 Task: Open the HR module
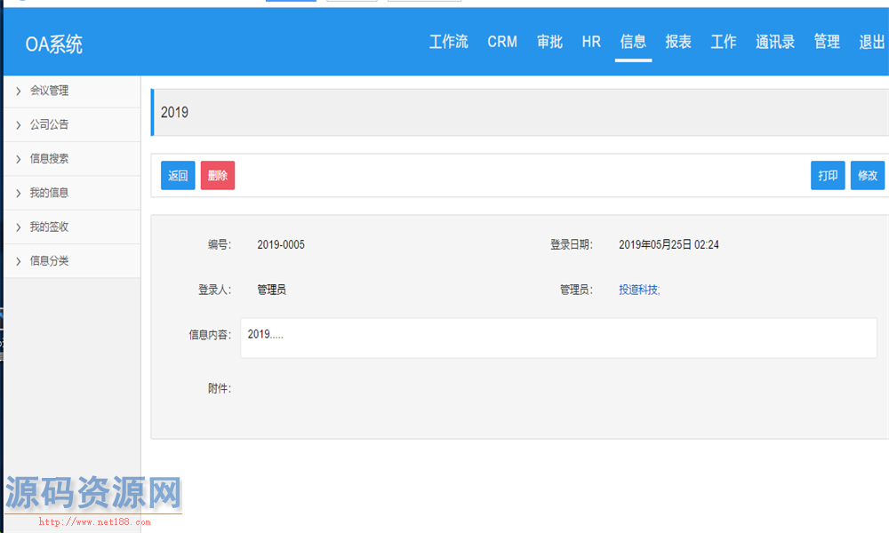coord(590,41)
